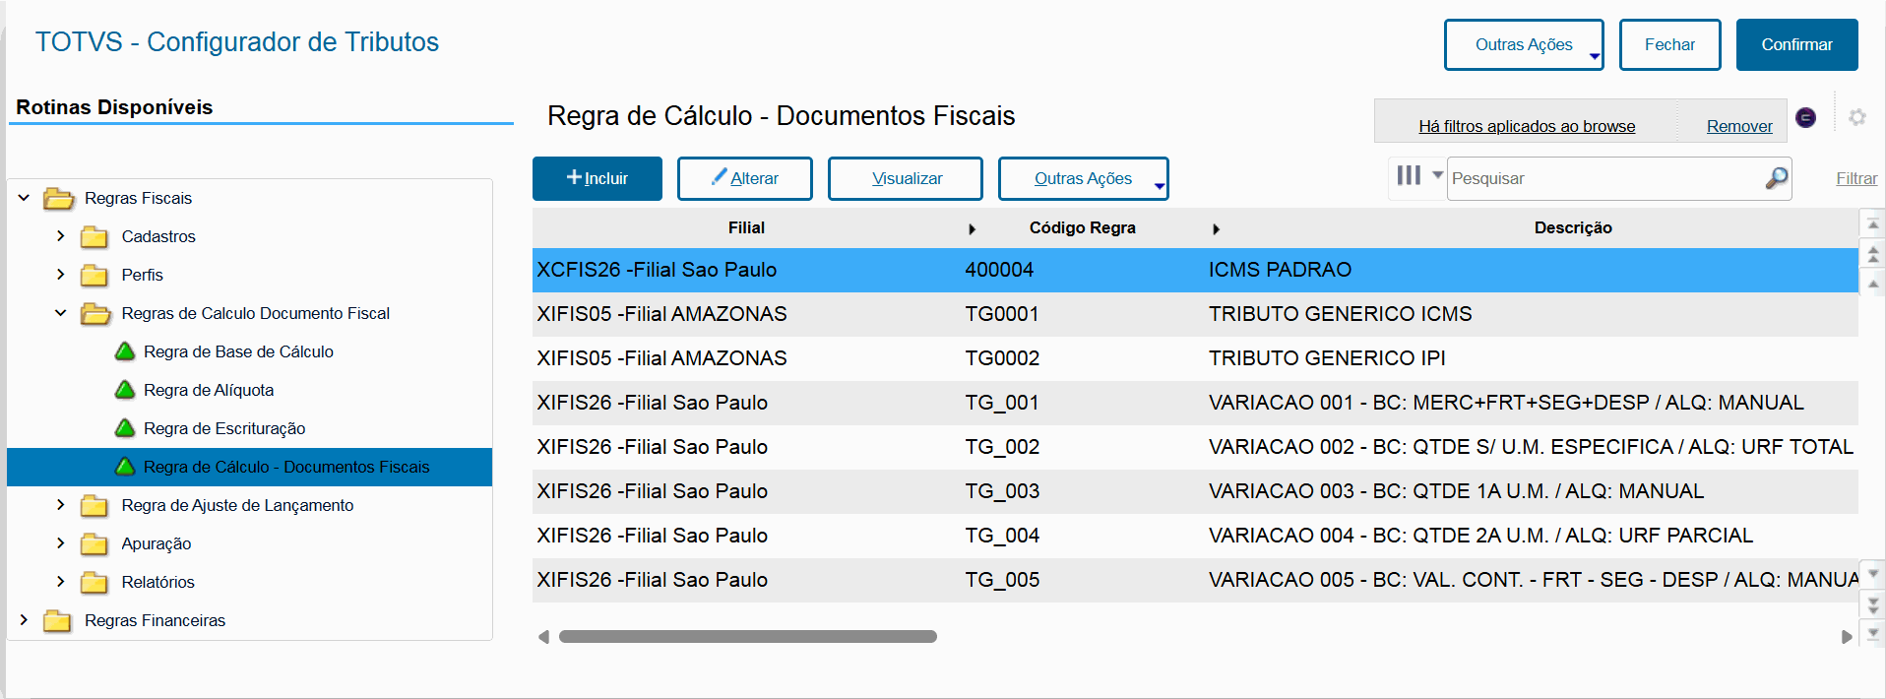Expand the Regras Financeiras tree node
Viewport: 1886px width, 699px height.
pyautogui.click(x=24, y=620)
